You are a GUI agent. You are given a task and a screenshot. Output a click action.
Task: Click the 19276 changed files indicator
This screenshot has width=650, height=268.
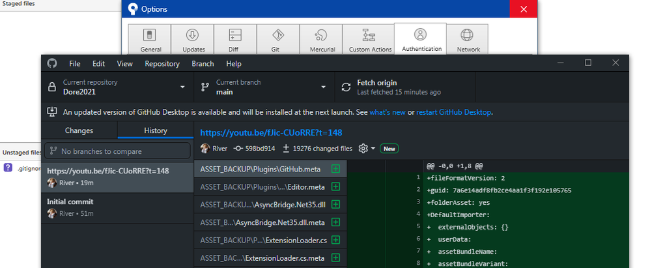[318, 149]
